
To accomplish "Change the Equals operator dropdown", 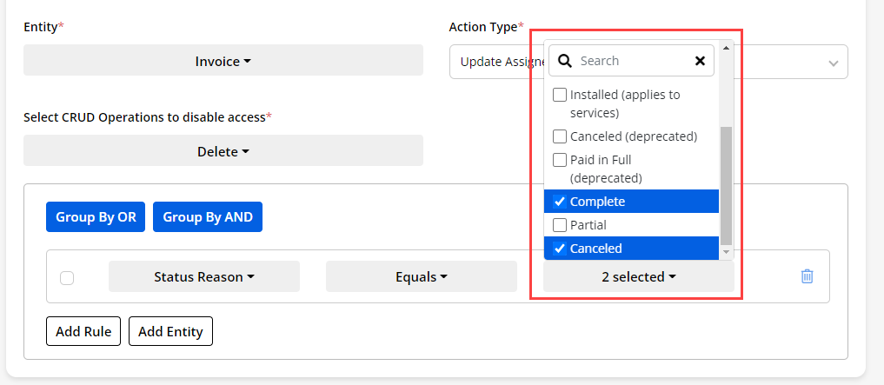I will click(x=421, y=277).
